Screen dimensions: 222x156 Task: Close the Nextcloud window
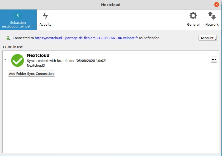tap(216, 4)
